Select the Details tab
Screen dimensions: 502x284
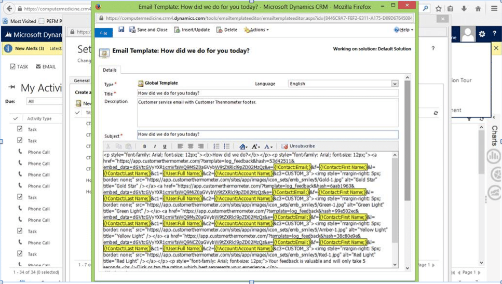110,70
